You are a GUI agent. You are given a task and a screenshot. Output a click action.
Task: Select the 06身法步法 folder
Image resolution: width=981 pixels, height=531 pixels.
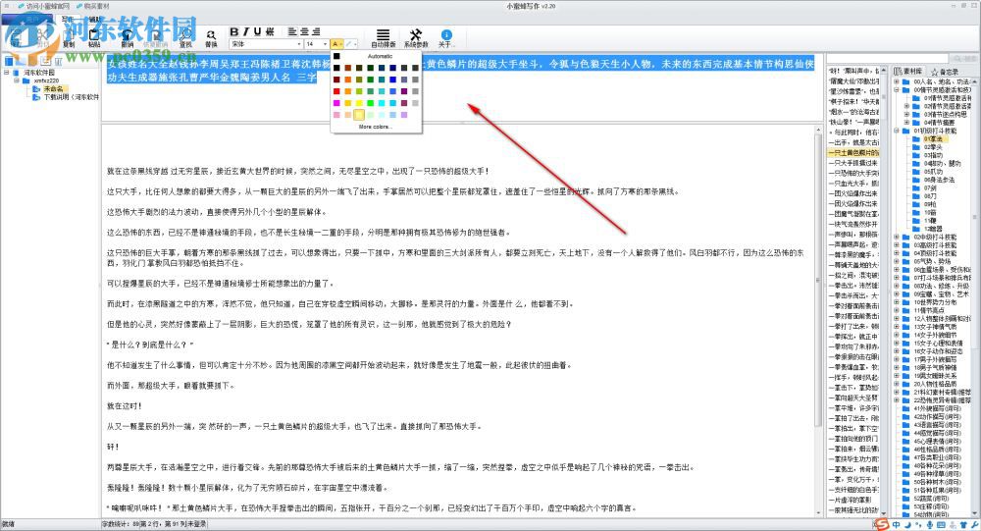coord(939,180)
